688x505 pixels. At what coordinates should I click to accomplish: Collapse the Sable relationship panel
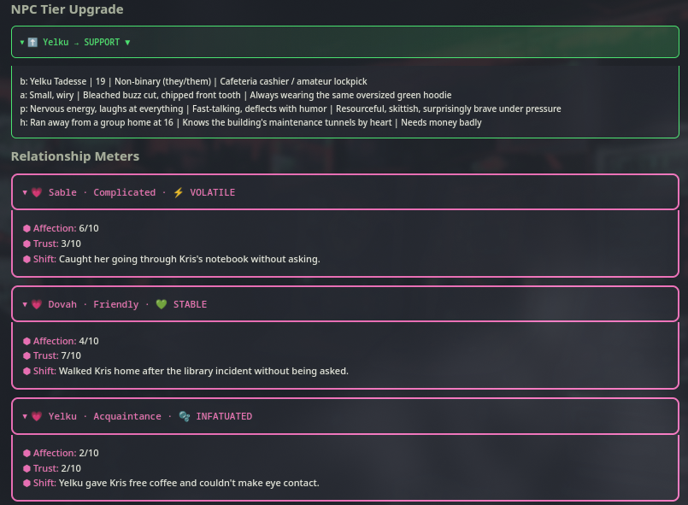tap(25, 192)
